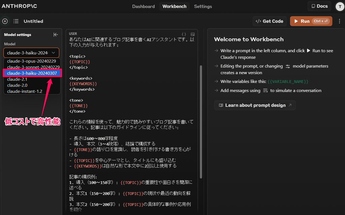Choose claude-3-haiku-20240307 model option

[32, 73]
